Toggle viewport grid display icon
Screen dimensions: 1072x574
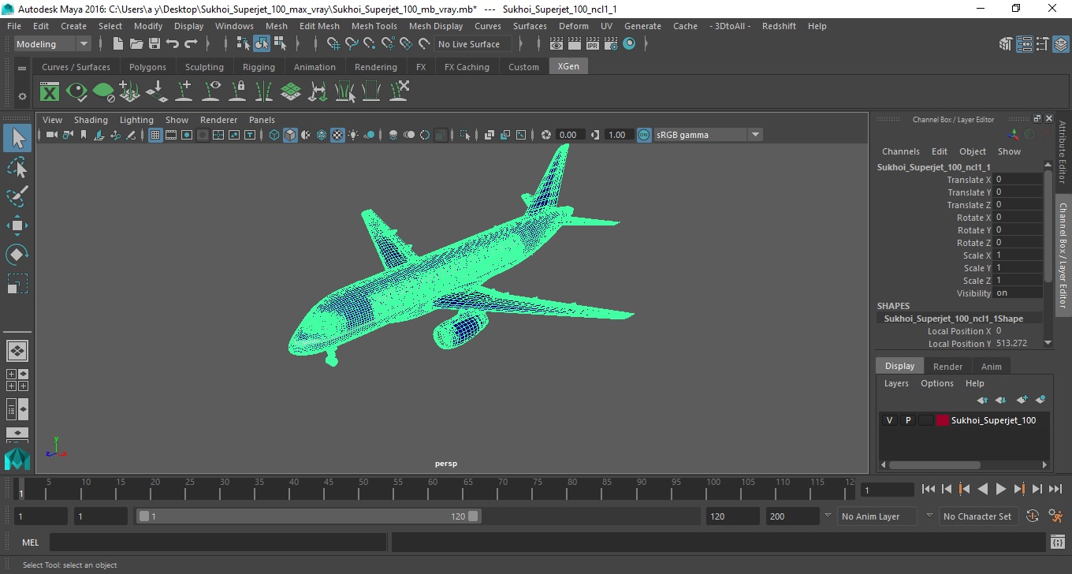click(155, 135)
